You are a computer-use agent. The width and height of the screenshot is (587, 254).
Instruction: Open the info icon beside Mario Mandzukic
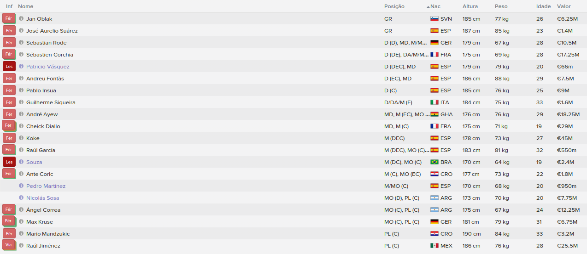(21, 233)
